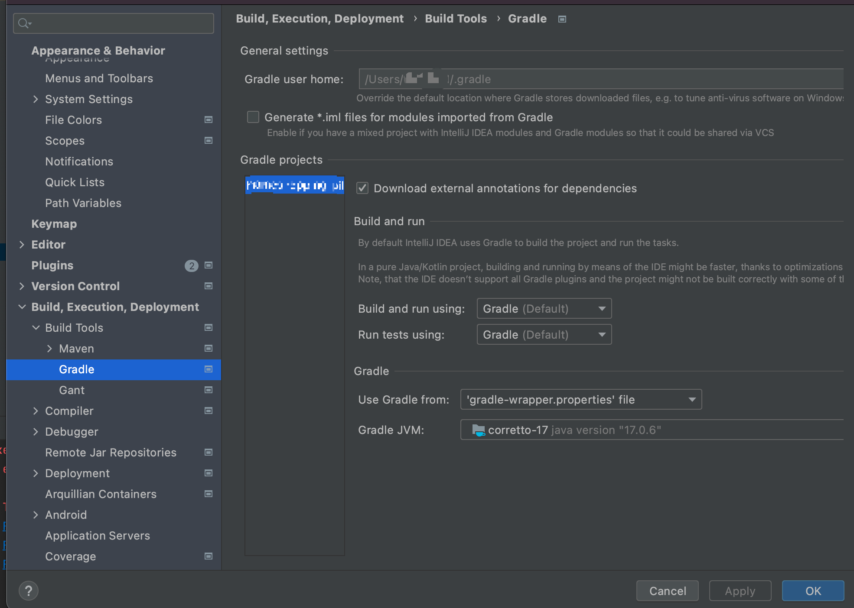854x608 pixels.
Task: Collapse Build, Execution, Deployment section
Action: tap(22, 307)
